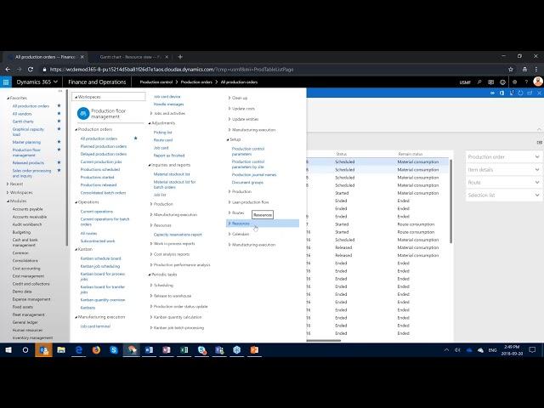The width and height of the screenshot is (544, 408).
Task: Expand the Production order FactBox
Action: (x=503, y=156)
